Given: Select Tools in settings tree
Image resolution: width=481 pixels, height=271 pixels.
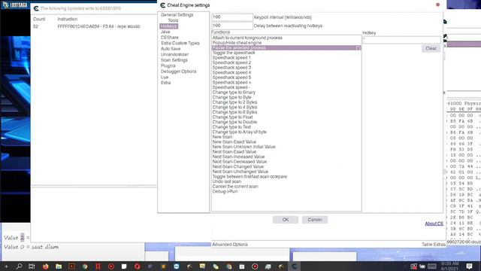Looking at the screenshot, I should pos(173,20).
